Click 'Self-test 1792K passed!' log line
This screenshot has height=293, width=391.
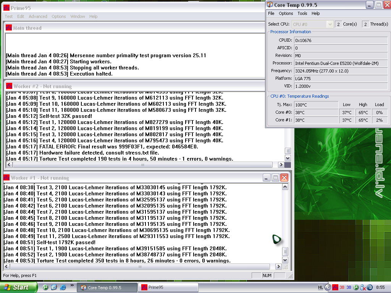(49, 242)
